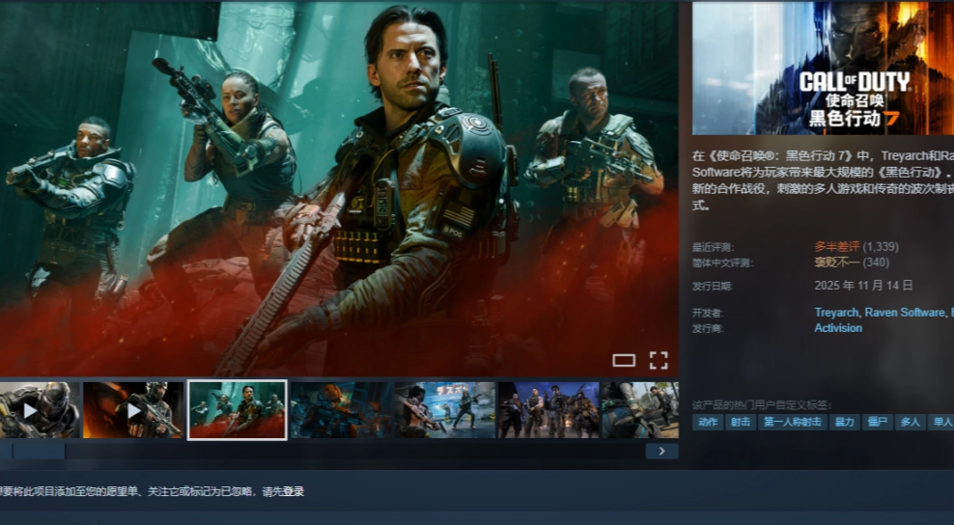The width and height of the screenshot is (954, 525).
Task: Open the Treyarch developer link
Action: pos(835,313)
